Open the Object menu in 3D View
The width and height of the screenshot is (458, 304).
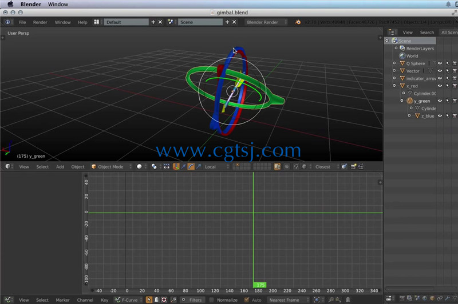[x=78, y=167]
